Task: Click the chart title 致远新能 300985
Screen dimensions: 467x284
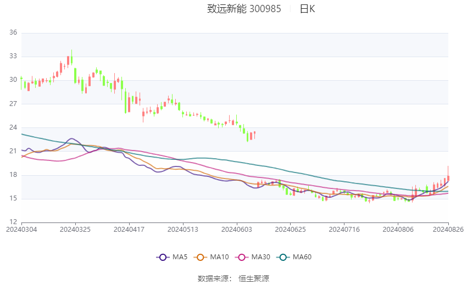Action: coord(244,9)
